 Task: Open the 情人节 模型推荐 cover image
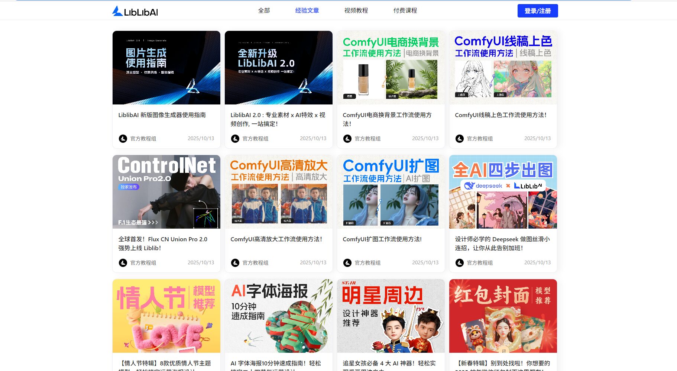coord(166,316)
